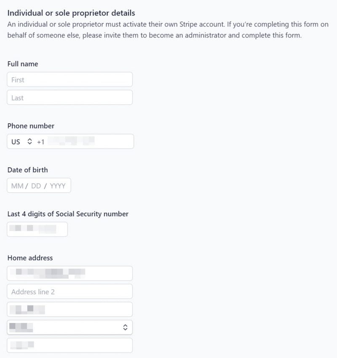Screen dimensions: 337x358
Task: Click the state dropdown chevron arrows
Action: pos(125,327)
